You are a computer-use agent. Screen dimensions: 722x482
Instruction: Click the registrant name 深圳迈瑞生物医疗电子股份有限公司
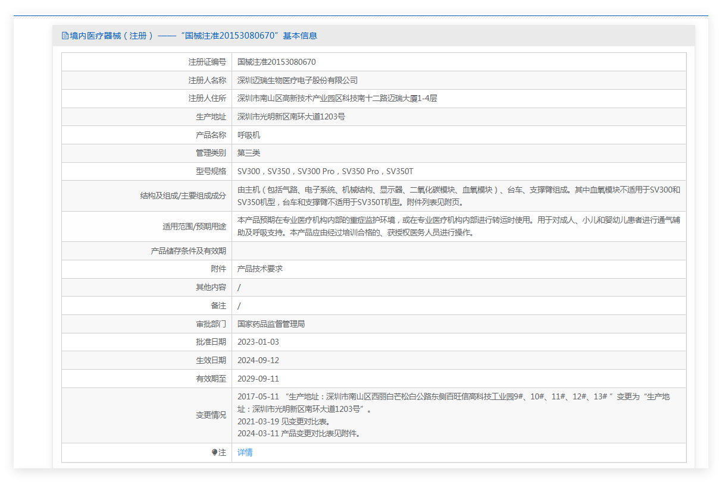(x=297, y=80)
